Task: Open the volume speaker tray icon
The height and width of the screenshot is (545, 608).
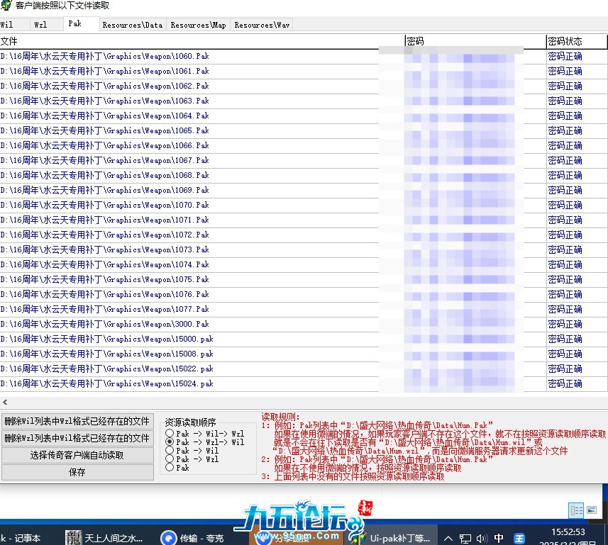Action: [481, 539]
